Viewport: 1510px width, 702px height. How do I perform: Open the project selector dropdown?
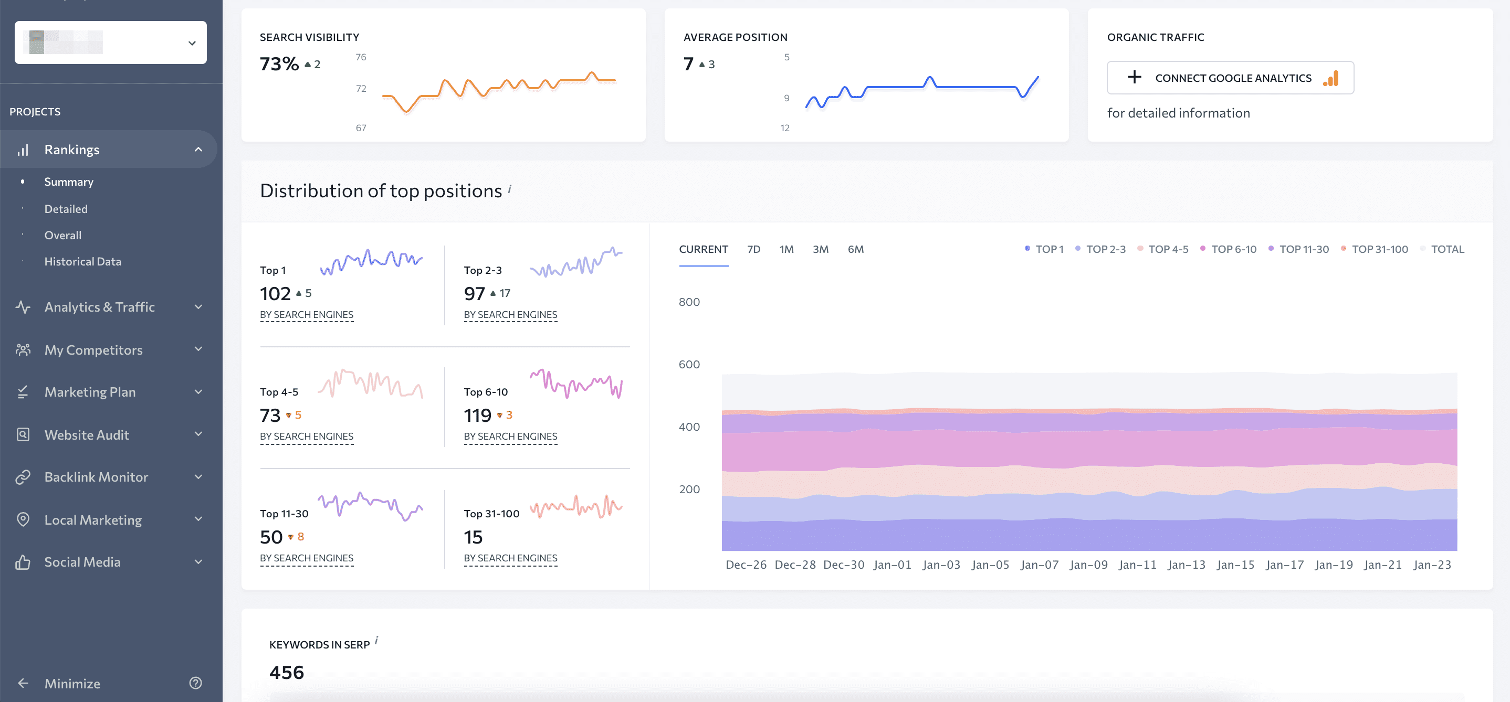pos(111,43)
